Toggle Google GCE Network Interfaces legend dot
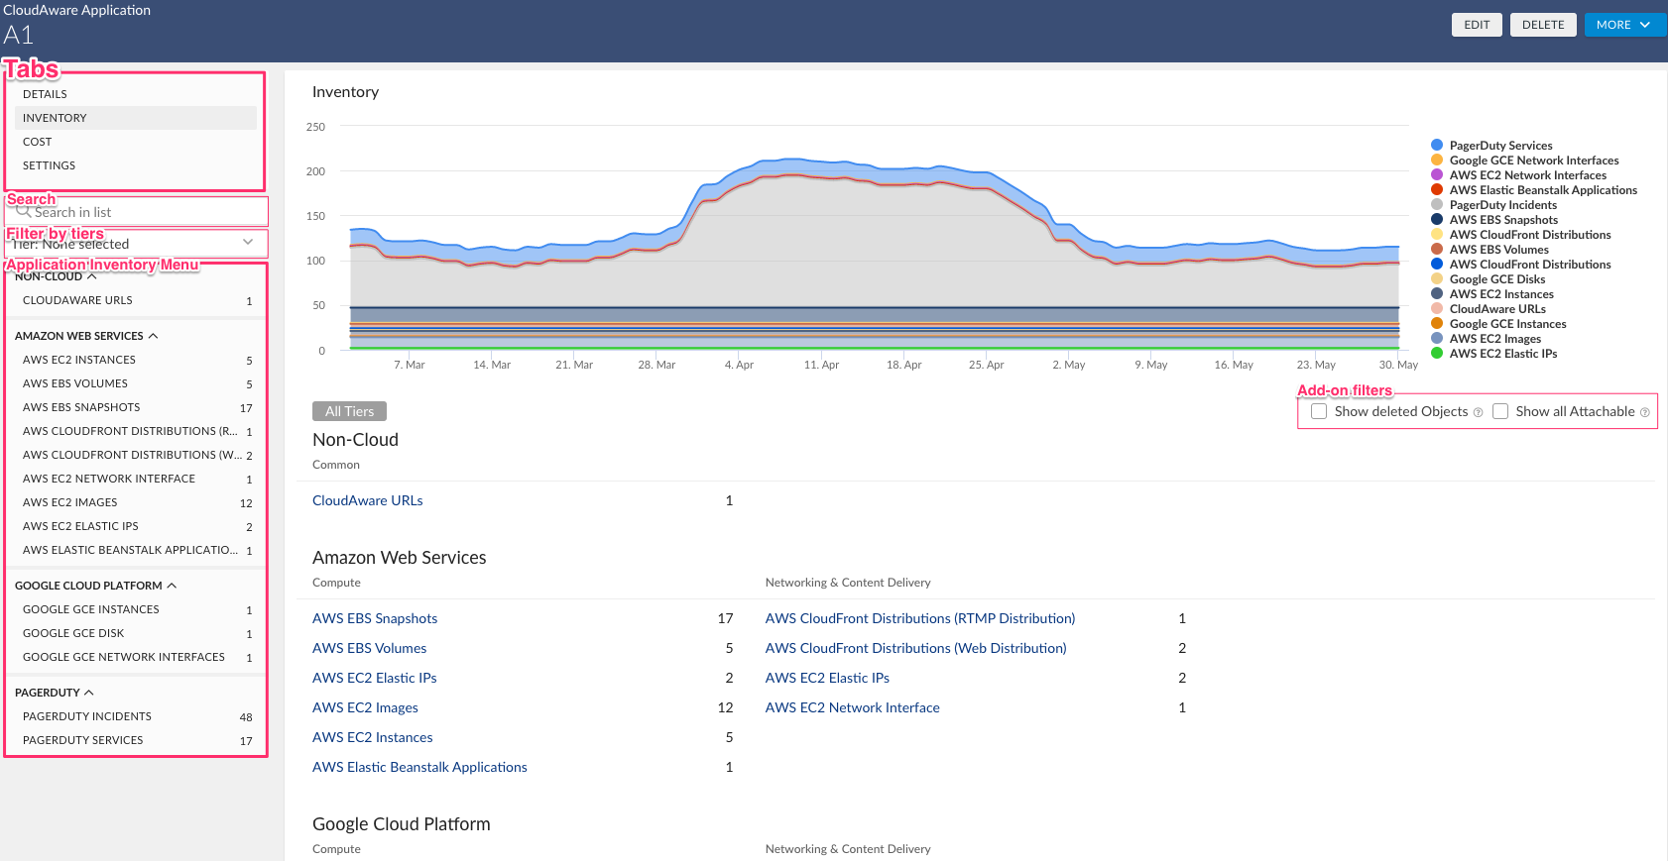 pos(1437,160)
